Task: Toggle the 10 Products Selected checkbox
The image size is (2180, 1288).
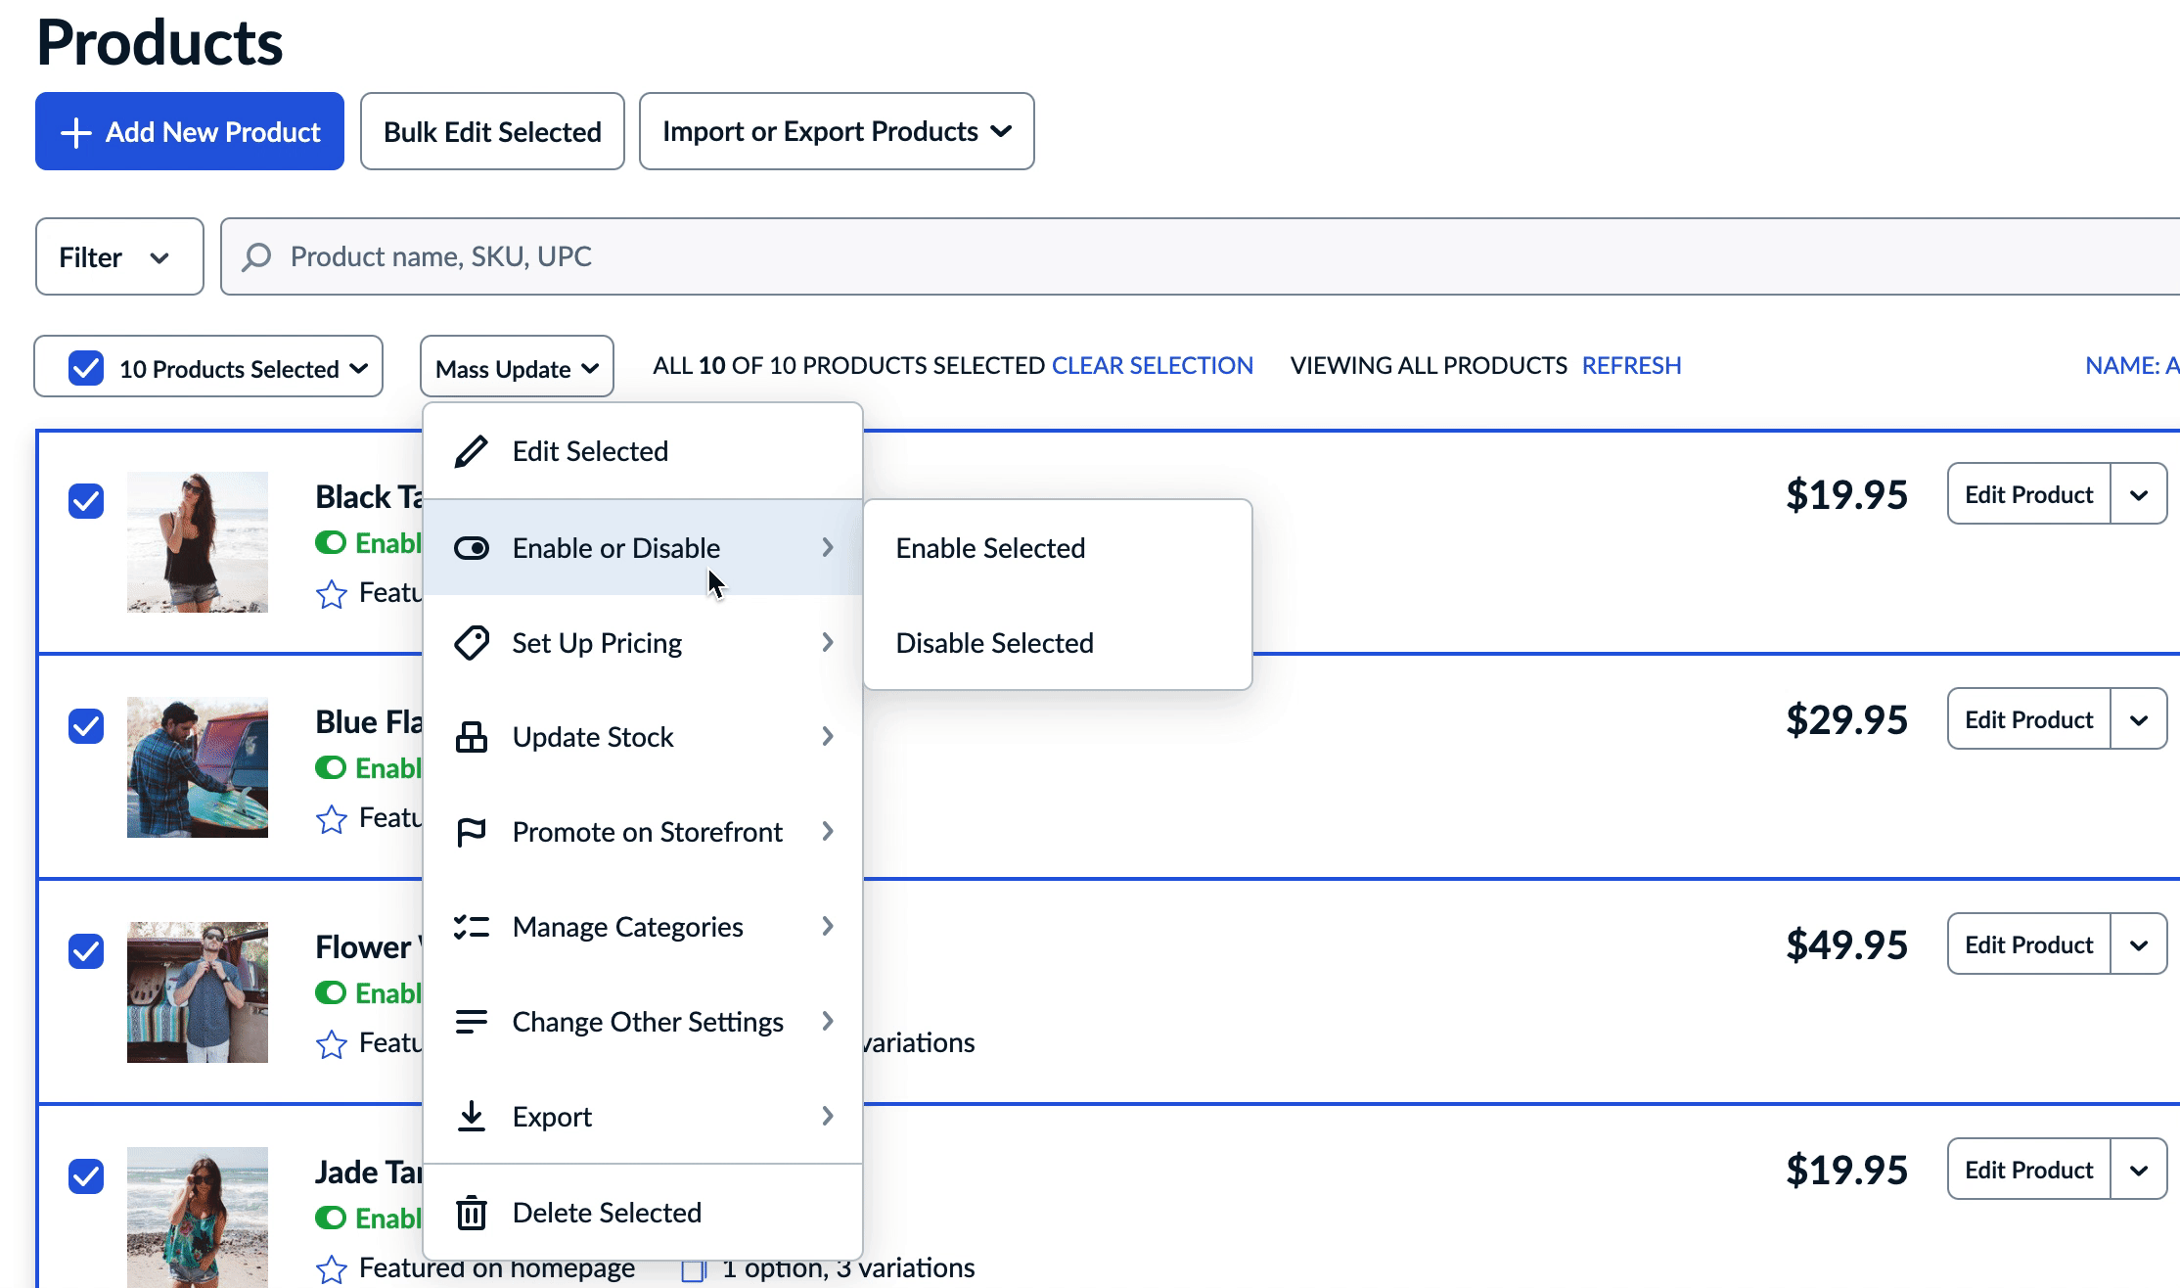Action: [86, 368]
